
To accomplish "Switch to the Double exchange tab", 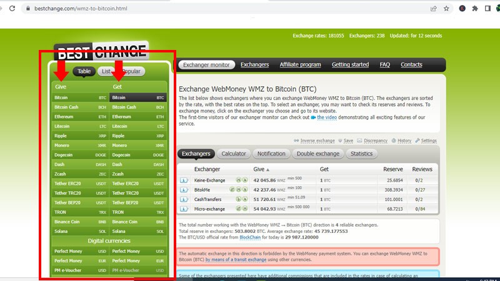I will click(318, 154).
